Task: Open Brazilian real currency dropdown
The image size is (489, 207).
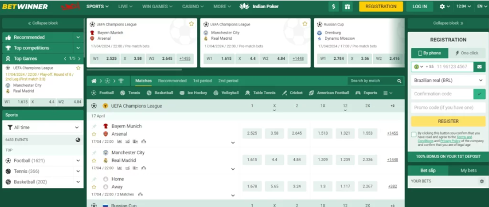Action: 448,80
